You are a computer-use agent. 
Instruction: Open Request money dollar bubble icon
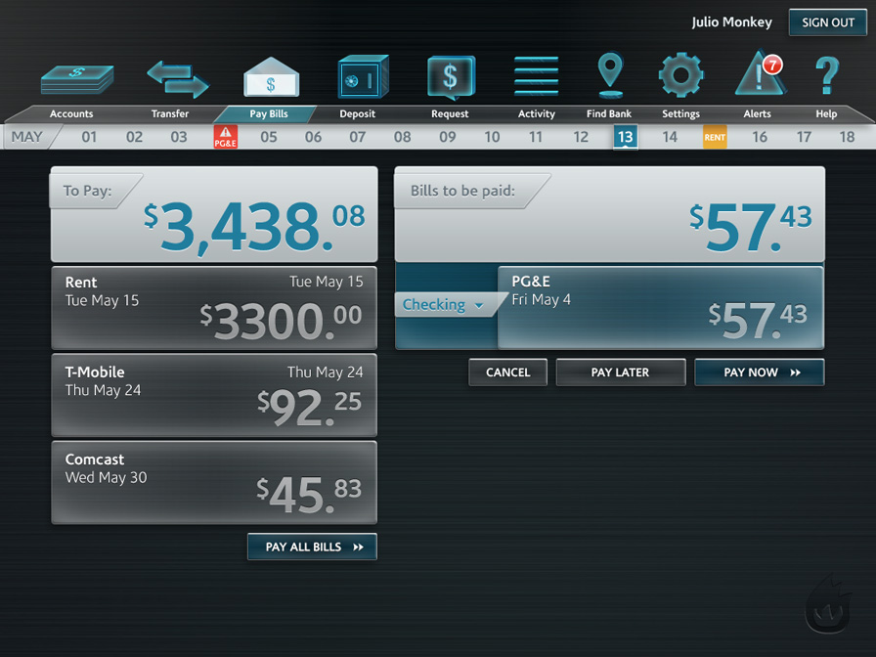451,77
